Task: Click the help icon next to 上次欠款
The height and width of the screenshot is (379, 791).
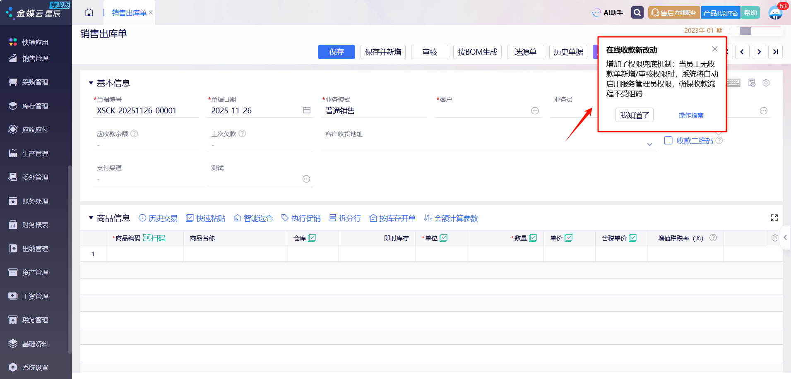Action: click(x=243, y=133)
